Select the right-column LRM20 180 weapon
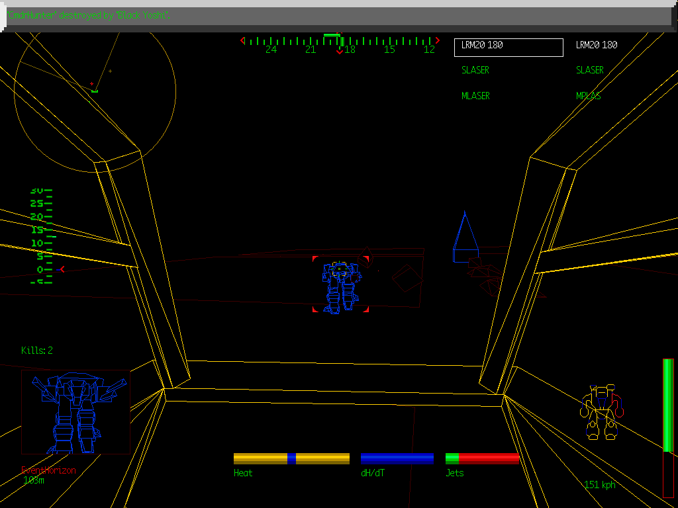The image size is (678, 508). [x=596, y=45]
